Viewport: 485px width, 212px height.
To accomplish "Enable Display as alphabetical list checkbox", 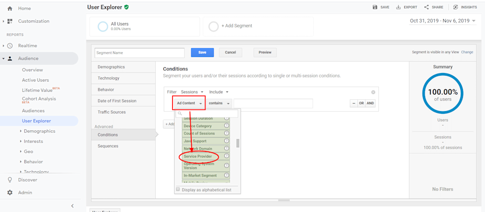I will [178, 189].
